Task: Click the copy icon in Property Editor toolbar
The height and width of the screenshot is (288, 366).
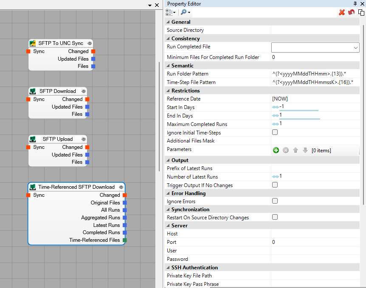Action: (x=361, y=12)
